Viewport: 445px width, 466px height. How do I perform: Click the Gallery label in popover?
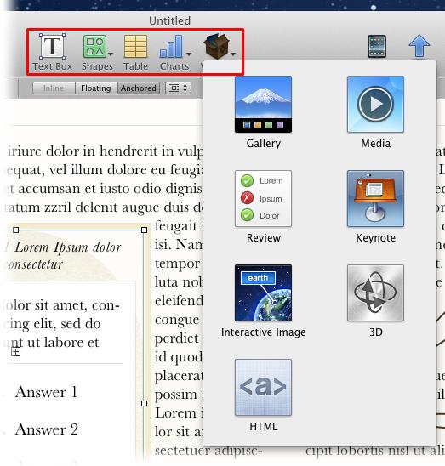[x=263, y=144]
